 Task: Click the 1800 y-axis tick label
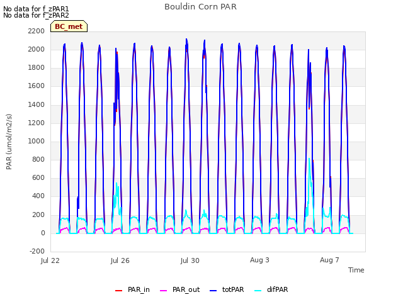pyautogui.click(x=37, y=68)
